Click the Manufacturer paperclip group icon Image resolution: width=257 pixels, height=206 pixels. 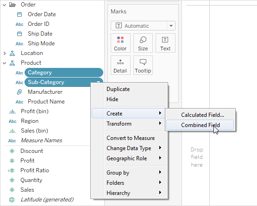click(19, 92)
